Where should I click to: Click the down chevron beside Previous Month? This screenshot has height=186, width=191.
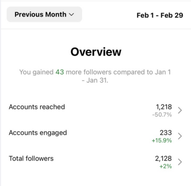tap(72, 15)
